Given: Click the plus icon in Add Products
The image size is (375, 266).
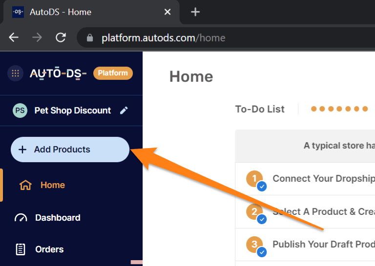Looking at the screenshot, I should pos(22,150).
